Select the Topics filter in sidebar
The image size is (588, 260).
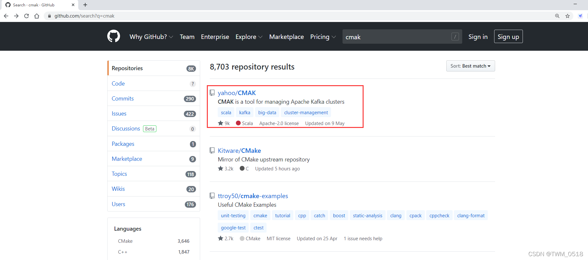click(x=154, y=174)
